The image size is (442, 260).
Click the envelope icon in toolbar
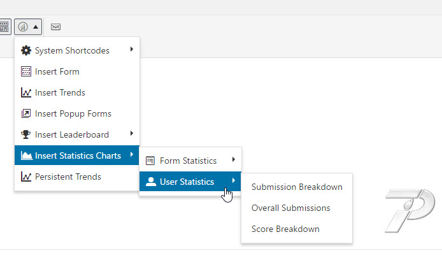click(55, 27)
